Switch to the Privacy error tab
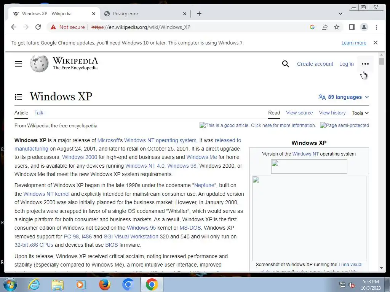Viewport: 390px width, 292px height. coord(145,14)
